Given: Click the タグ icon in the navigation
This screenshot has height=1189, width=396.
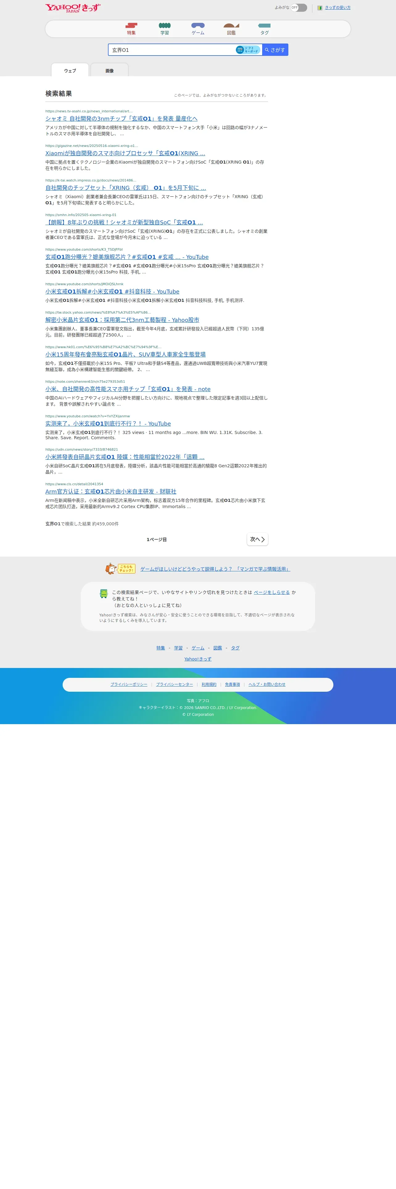Looking at the screenshot, I should (x=264, y=25).
